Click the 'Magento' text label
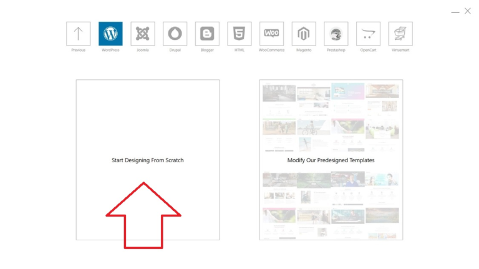This screenshot has height=269, width=479. 304,50
